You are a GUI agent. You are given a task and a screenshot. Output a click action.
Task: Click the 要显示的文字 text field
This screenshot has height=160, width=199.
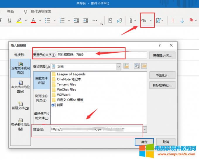[102, 55]
